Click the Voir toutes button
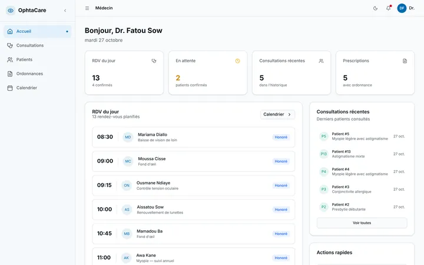This screenshot has height=265, width=424. coord(362,223)
